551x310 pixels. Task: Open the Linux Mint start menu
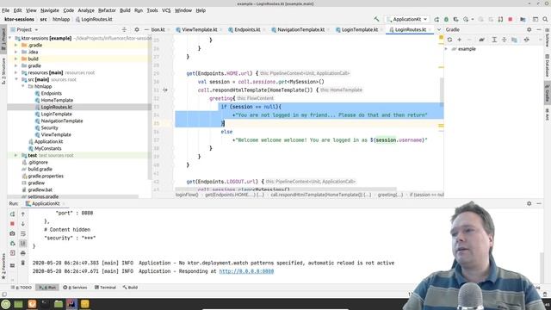[x=6, y=304]
